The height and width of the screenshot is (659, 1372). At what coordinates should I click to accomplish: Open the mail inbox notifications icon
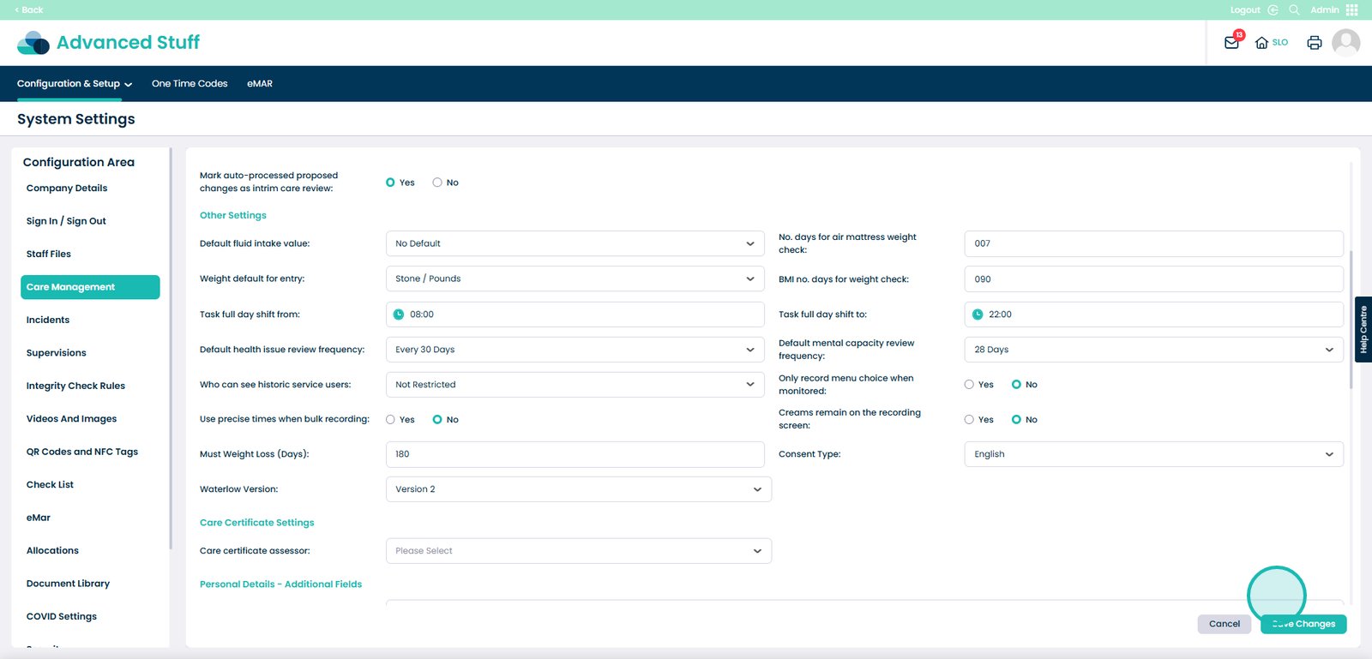click(x=1231, y=42)
